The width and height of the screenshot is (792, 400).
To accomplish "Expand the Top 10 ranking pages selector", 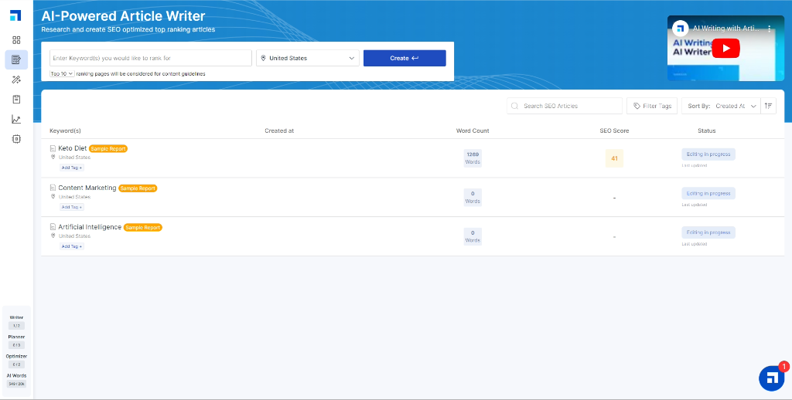I will pyautogui.click(x=62, y=73).
